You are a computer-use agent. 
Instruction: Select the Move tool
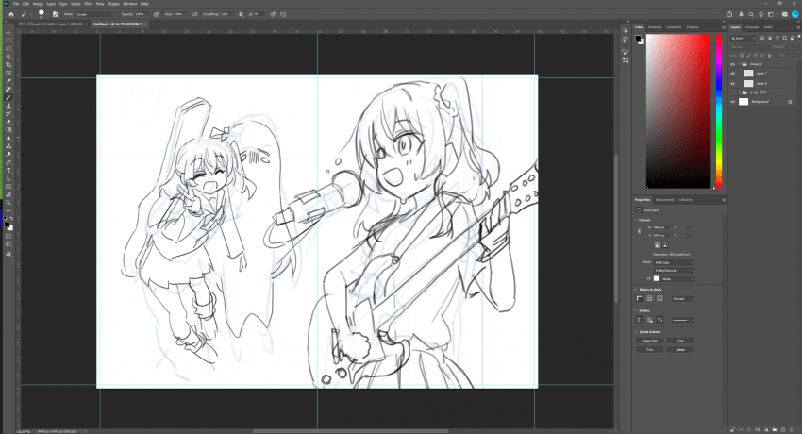8,33
